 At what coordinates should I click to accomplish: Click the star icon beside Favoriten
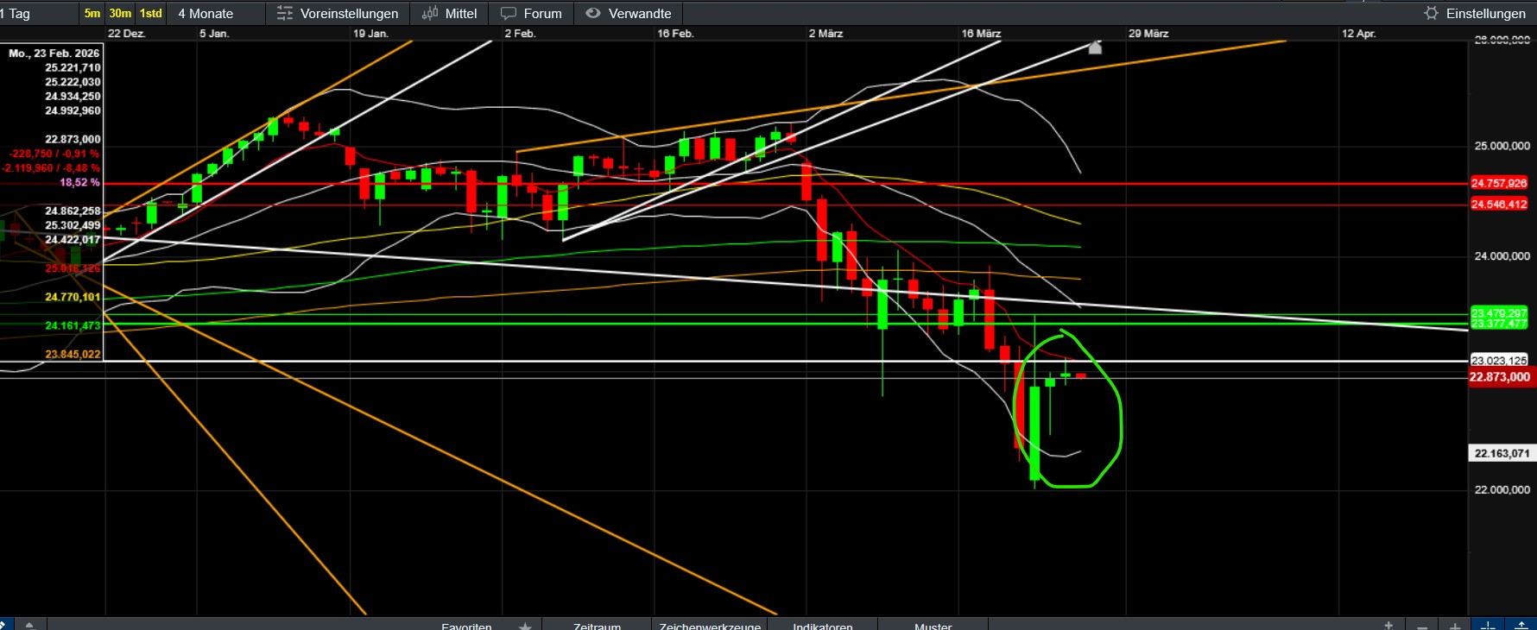[524, 626]
